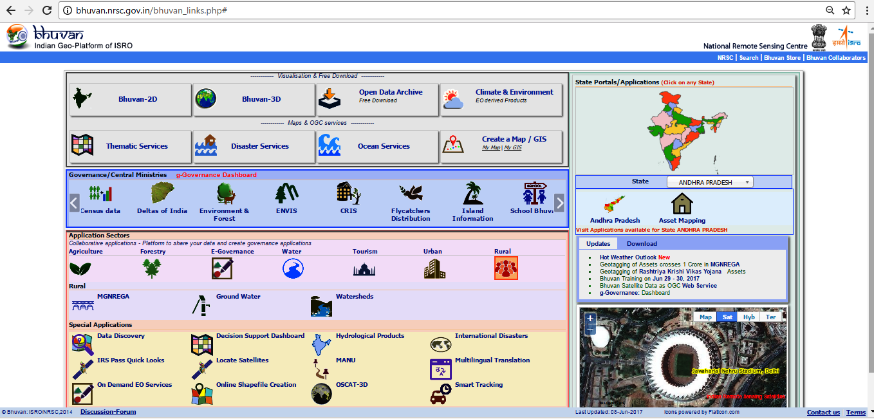The height and width of the screenshot is (419, 874).
Task: Open the Contact us link
Action: [823, 413]
